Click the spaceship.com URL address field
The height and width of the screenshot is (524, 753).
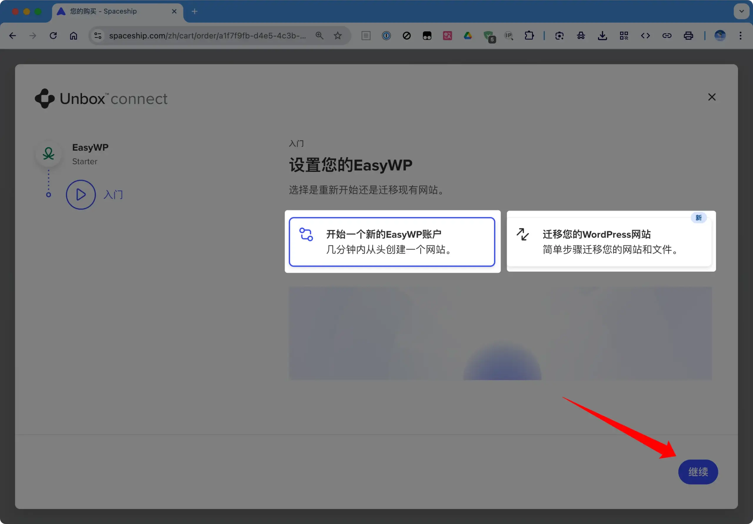tap(208, 35)
